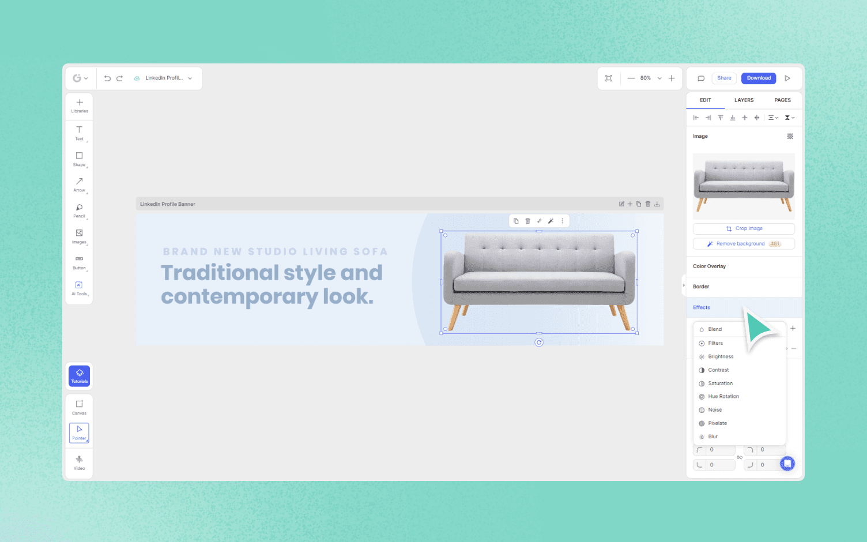Switch to the PAGES tab

tap(783, 100)
